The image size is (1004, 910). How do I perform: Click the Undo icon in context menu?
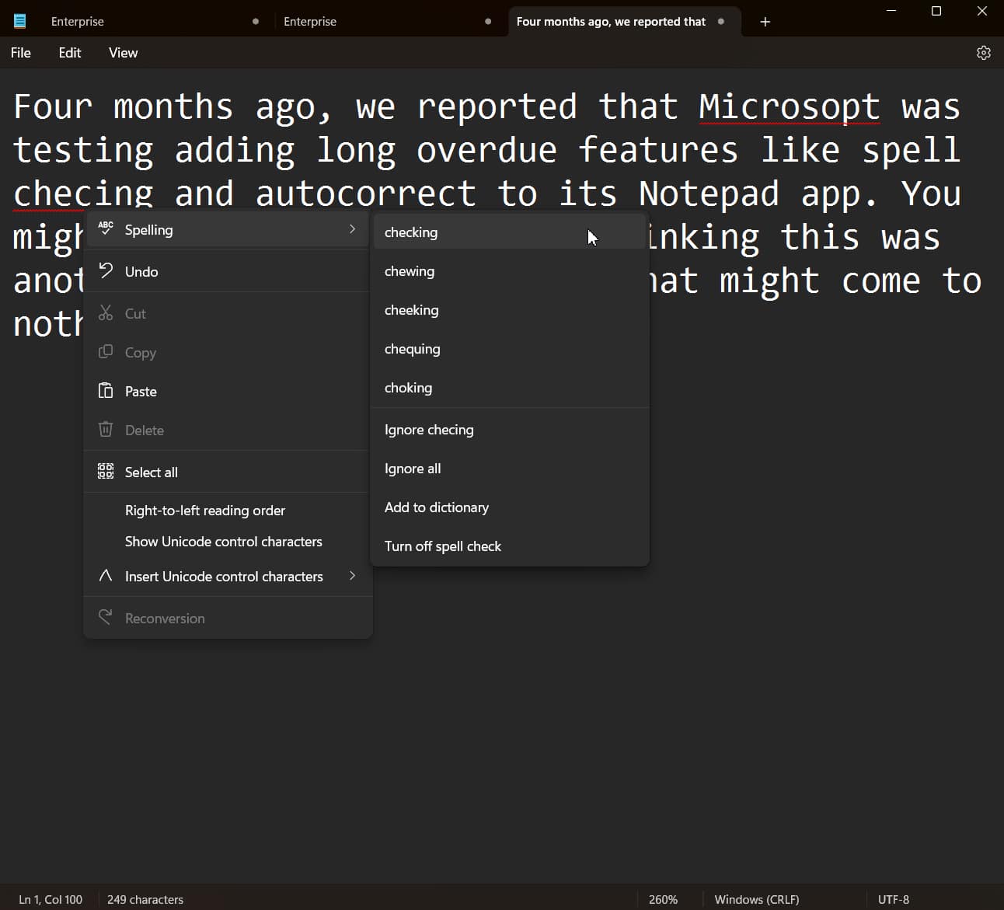coord(106,270)
